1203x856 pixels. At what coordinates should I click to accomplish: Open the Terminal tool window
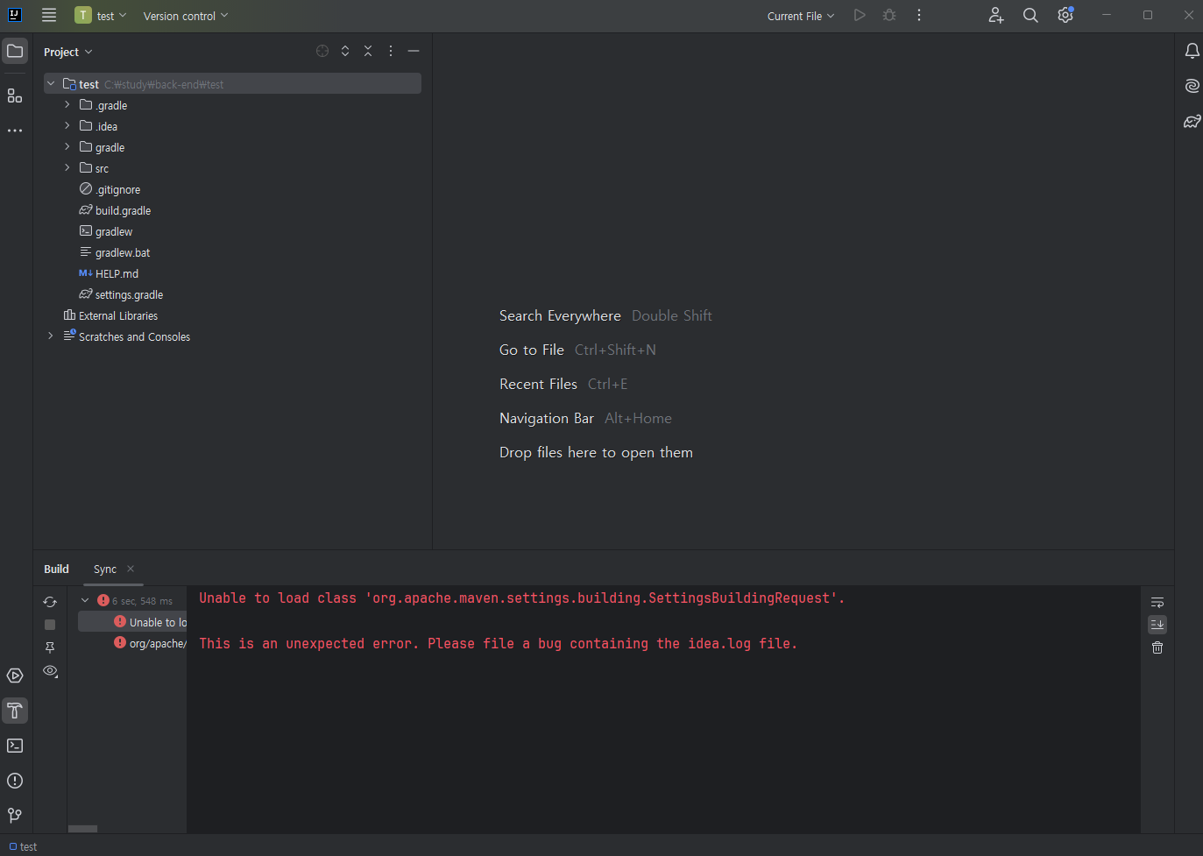(x=15, y=746)
